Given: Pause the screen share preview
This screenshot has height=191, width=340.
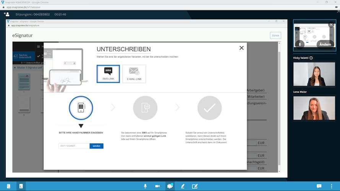Looking at the screenshot, I should (300, 44).
